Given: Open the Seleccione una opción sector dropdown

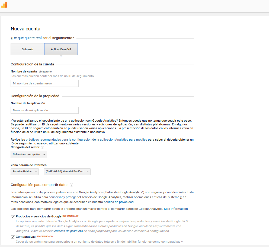Looking at the screenshot, I should click(x=29, y=154).
